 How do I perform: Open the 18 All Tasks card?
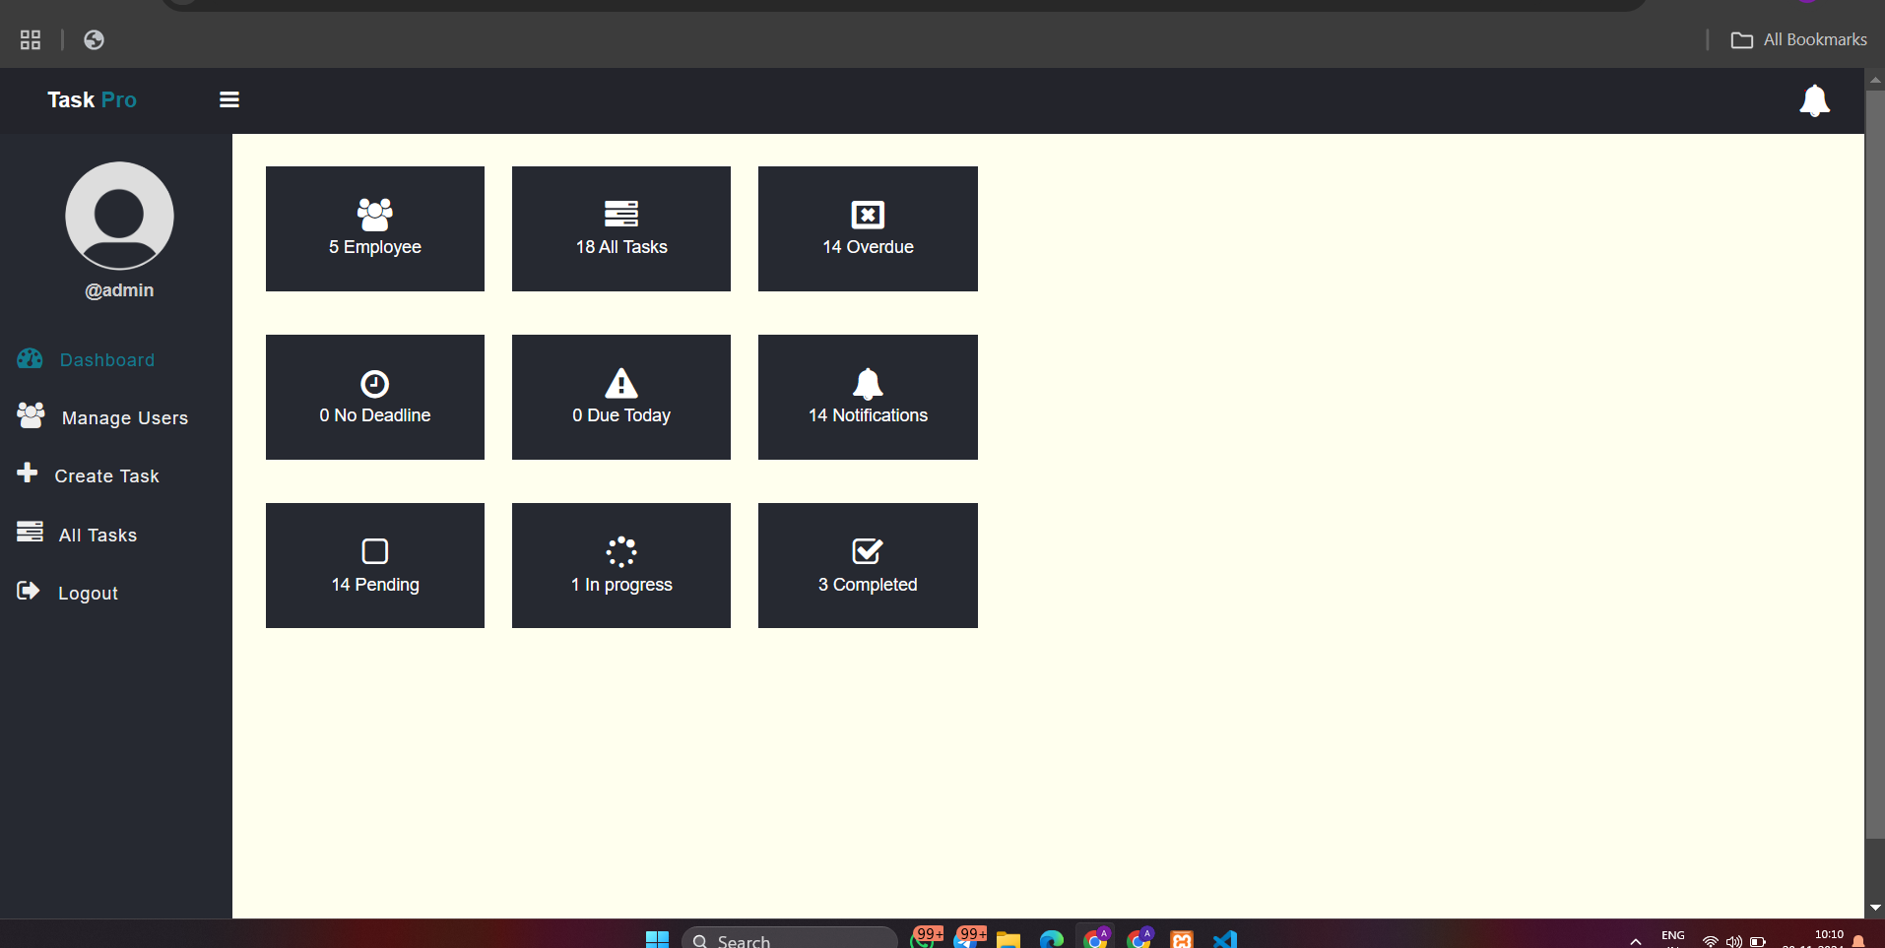620,228
